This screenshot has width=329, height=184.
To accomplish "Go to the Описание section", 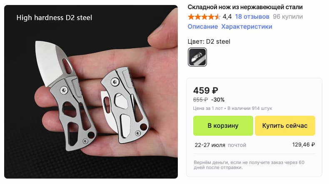I will point(203,27).
